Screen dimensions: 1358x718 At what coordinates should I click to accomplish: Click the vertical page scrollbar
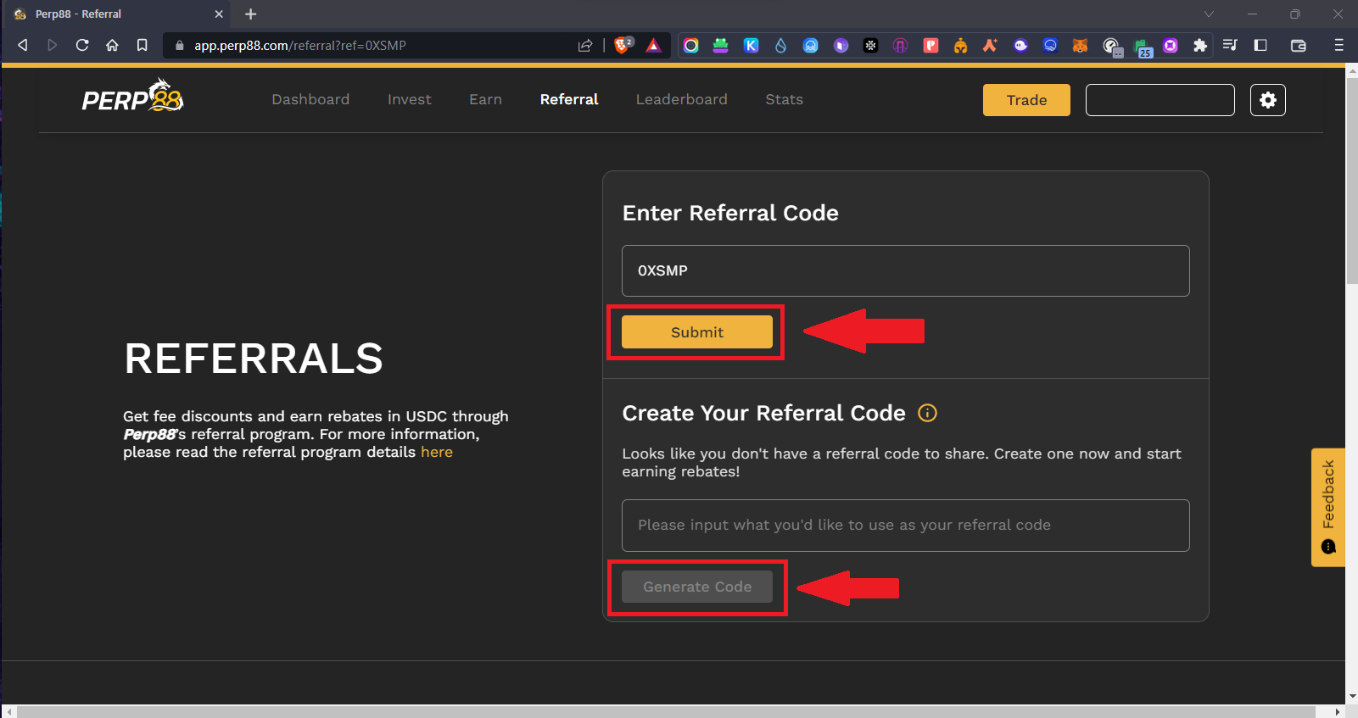1351,180
